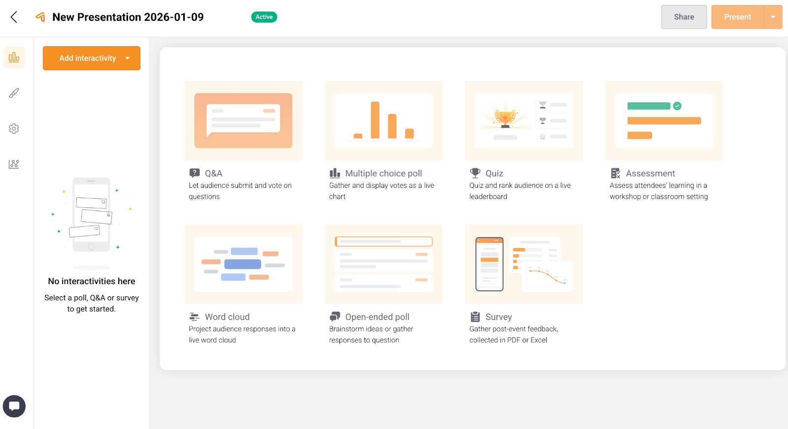
Task: Select the Q&A card thumbnail
Action: pos(243,121)
